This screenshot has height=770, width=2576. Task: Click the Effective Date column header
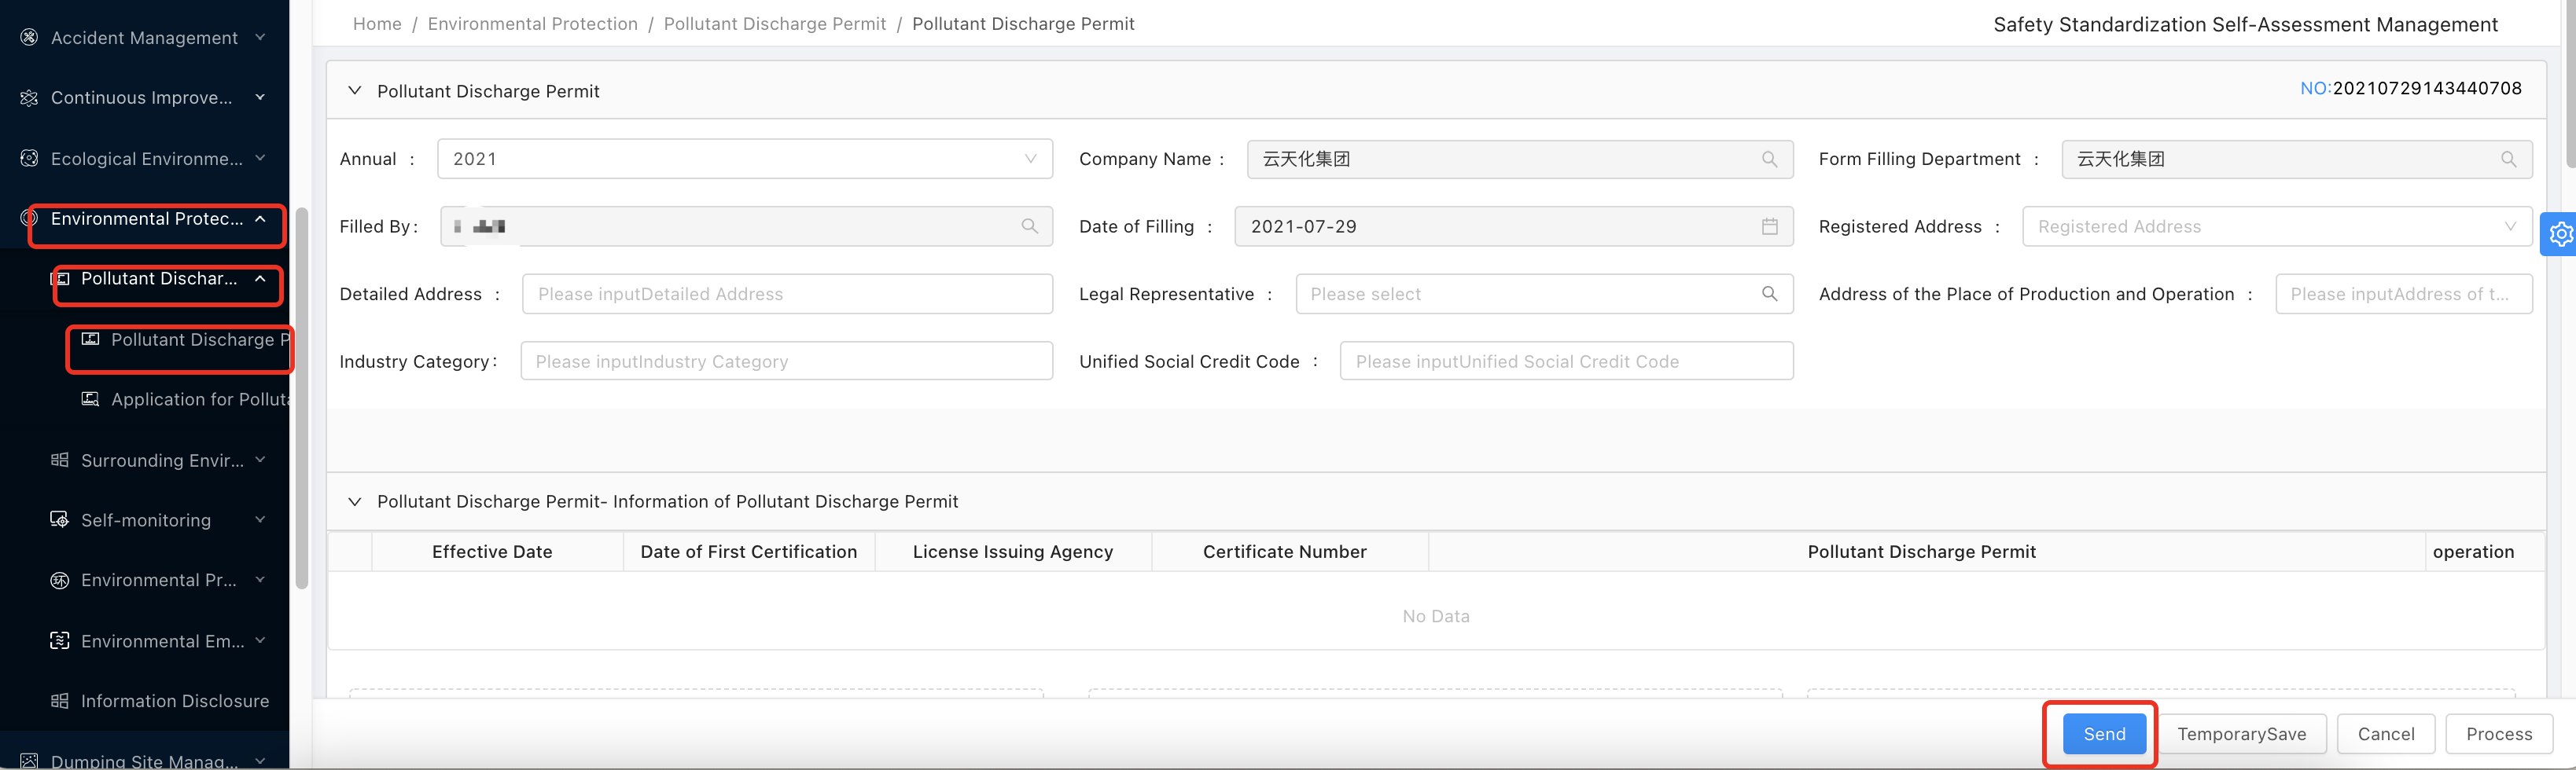(x=492, y=552)
